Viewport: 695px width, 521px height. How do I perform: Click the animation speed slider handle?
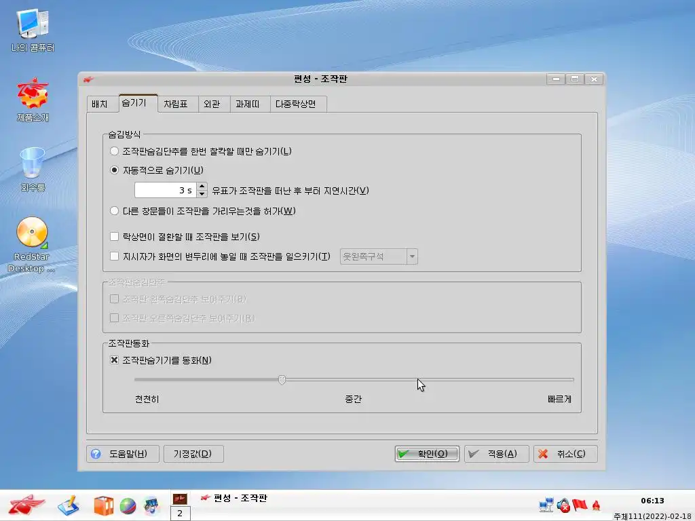(x=282, y=380)
